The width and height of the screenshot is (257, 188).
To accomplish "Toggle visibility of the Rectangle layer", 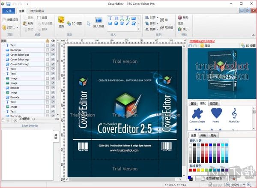I will [x=53, y=50].
